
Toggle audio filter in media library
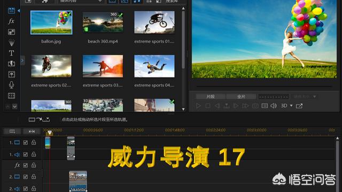pos(137,1)
